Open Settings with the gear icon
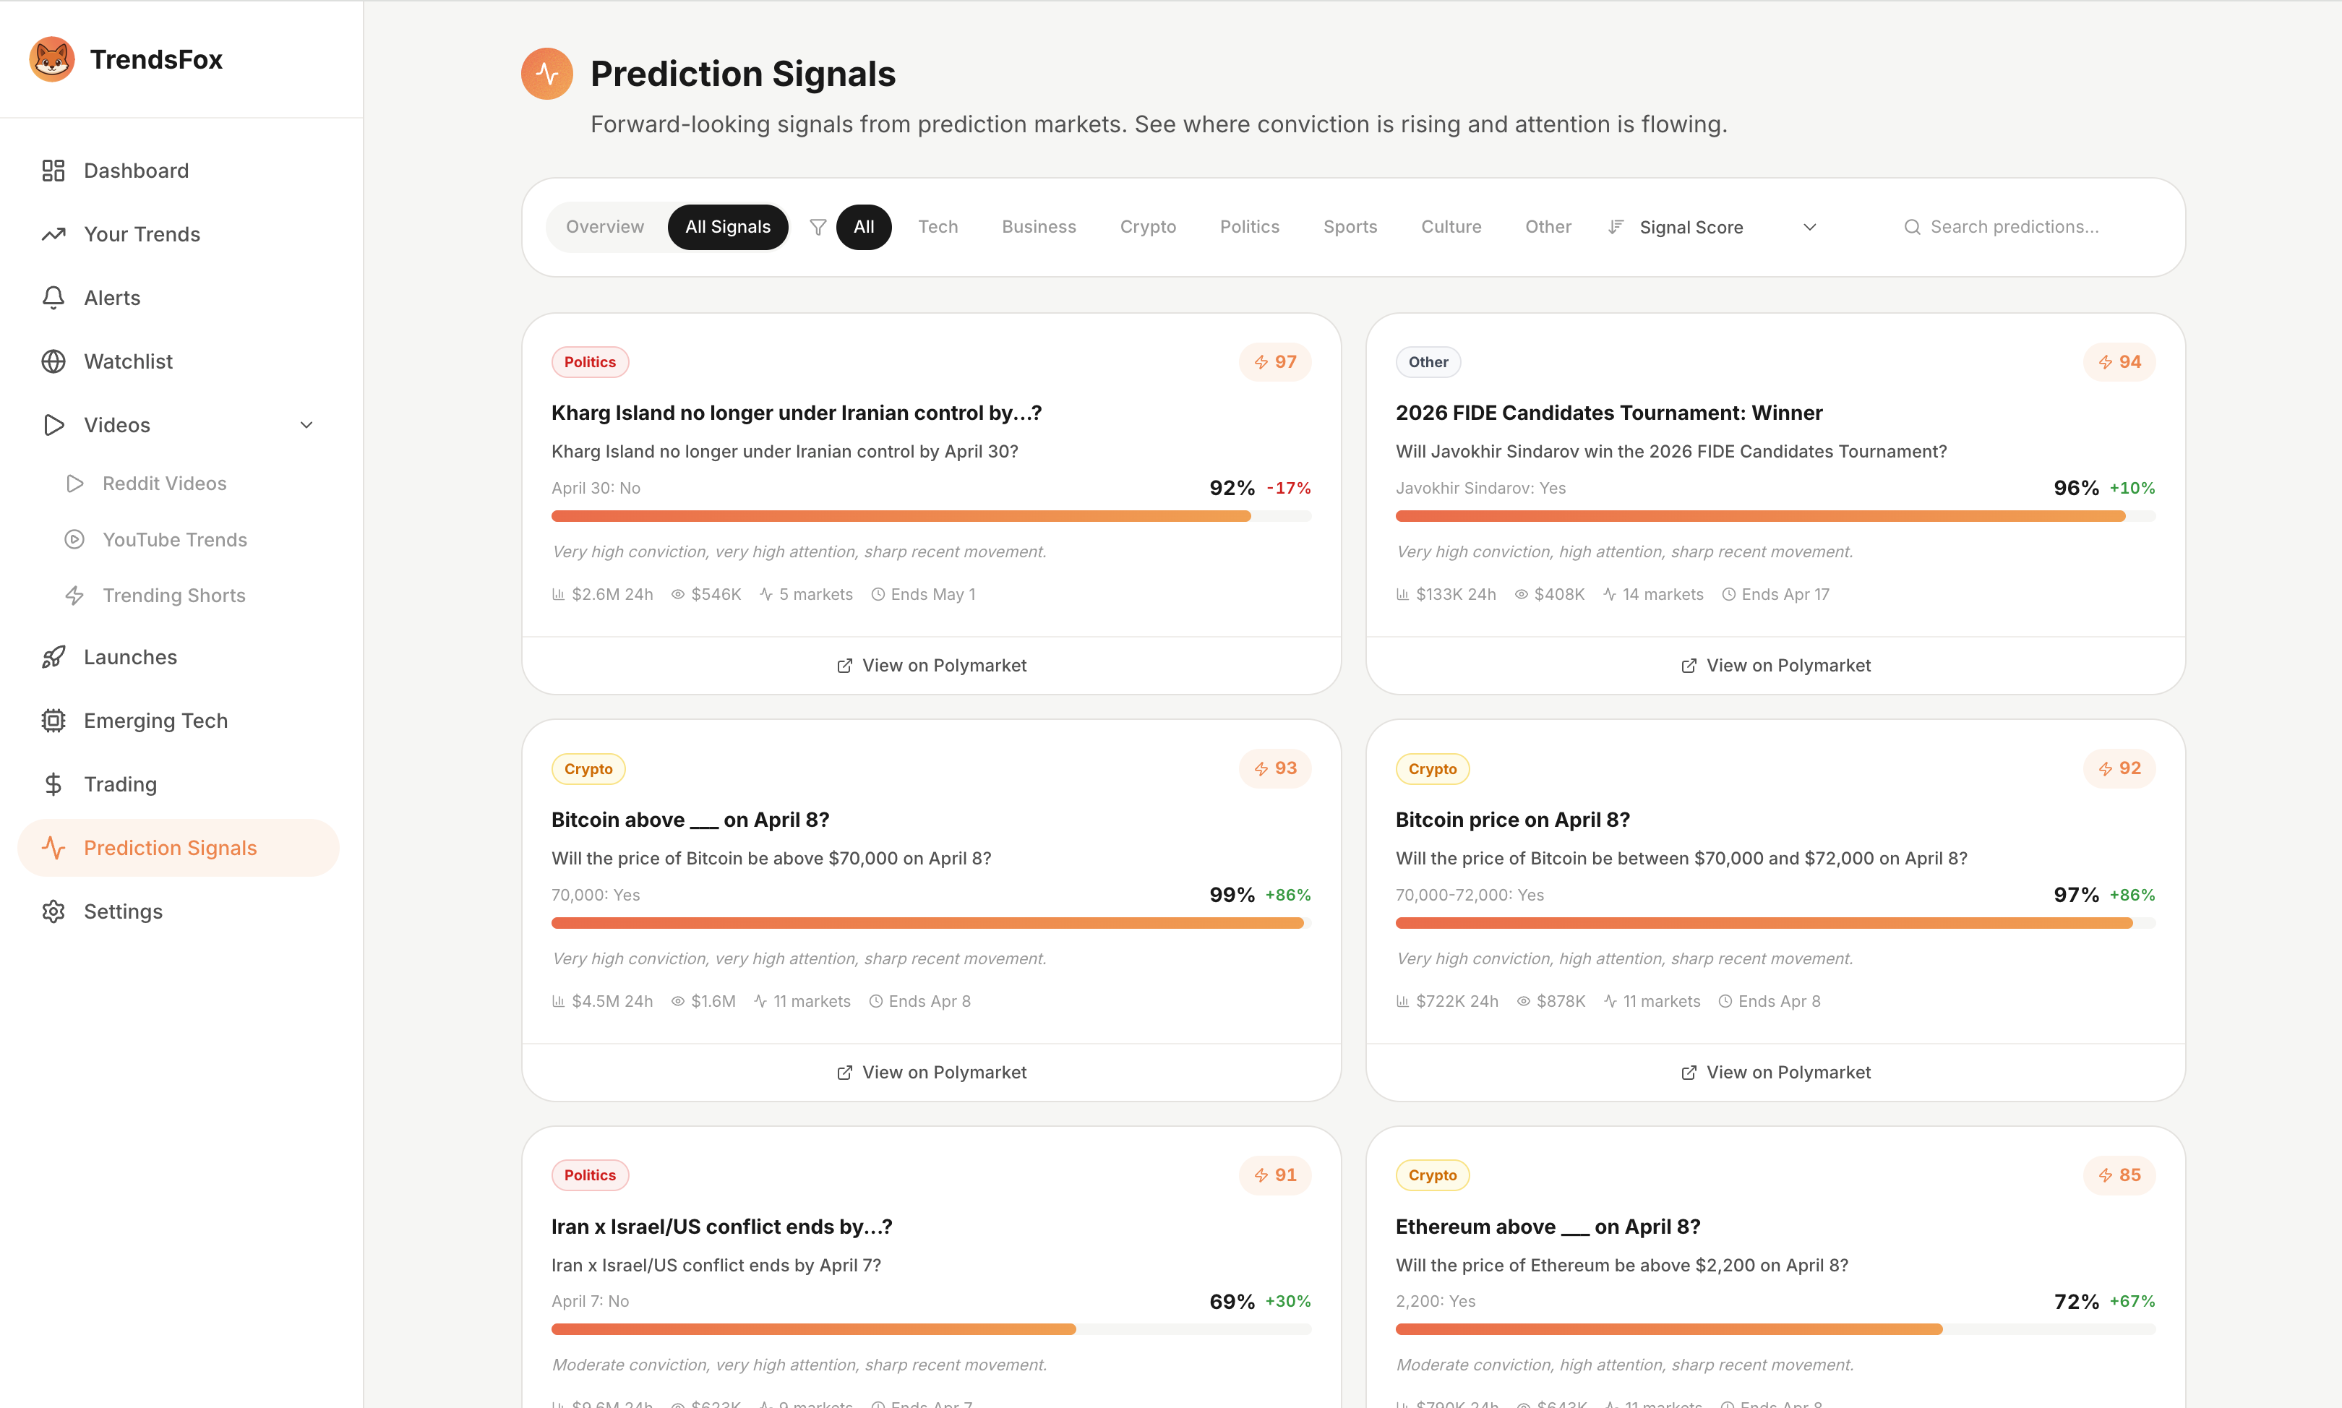Viewport: 2342px width, 1408px height. 53,911
